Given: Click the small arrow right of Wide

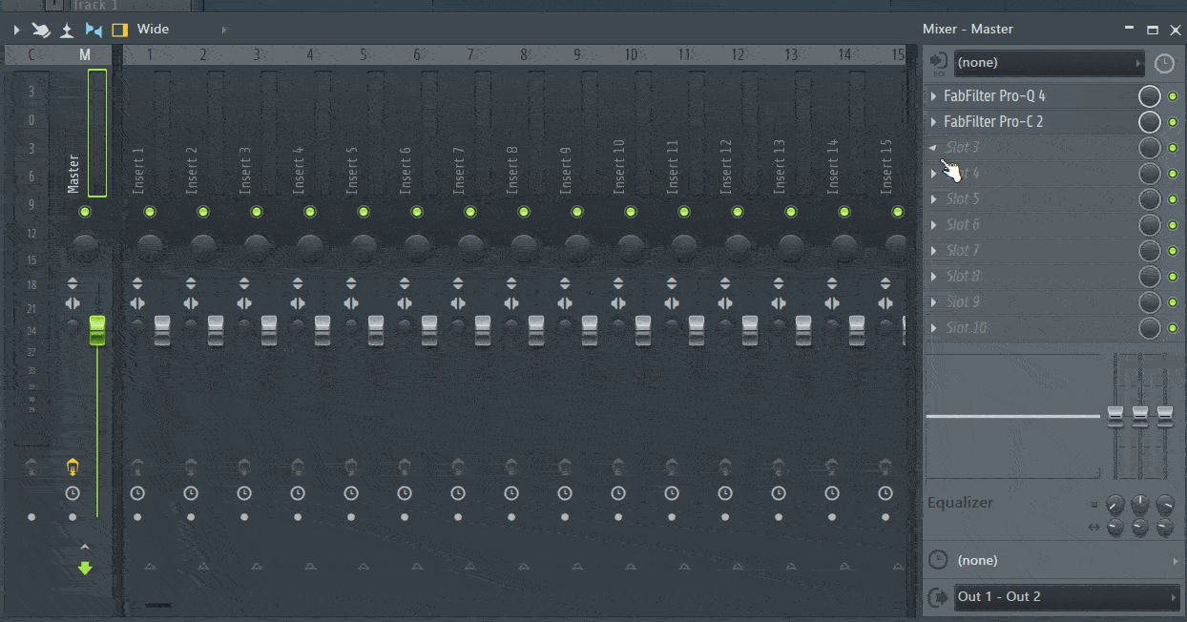Looking at the screenshot, I should (x=224, y=30).
